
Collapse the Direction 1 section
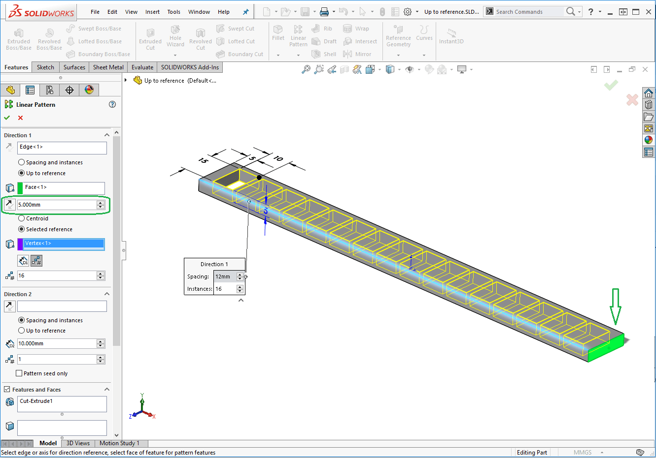point(107,135)
